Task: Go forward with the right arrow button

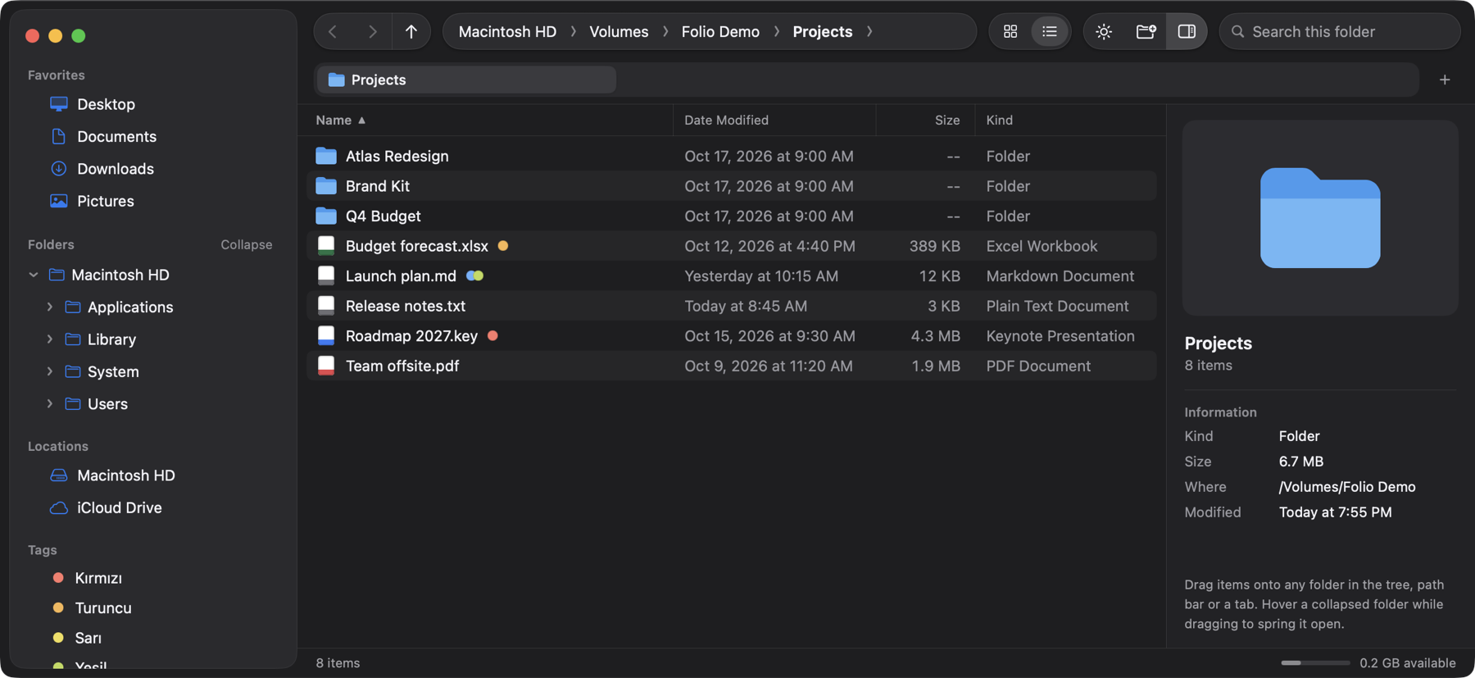Action: tap(372, 31)
